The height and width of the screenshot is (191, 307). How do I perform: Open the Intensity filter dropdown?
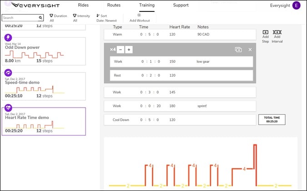pos(81,18)
